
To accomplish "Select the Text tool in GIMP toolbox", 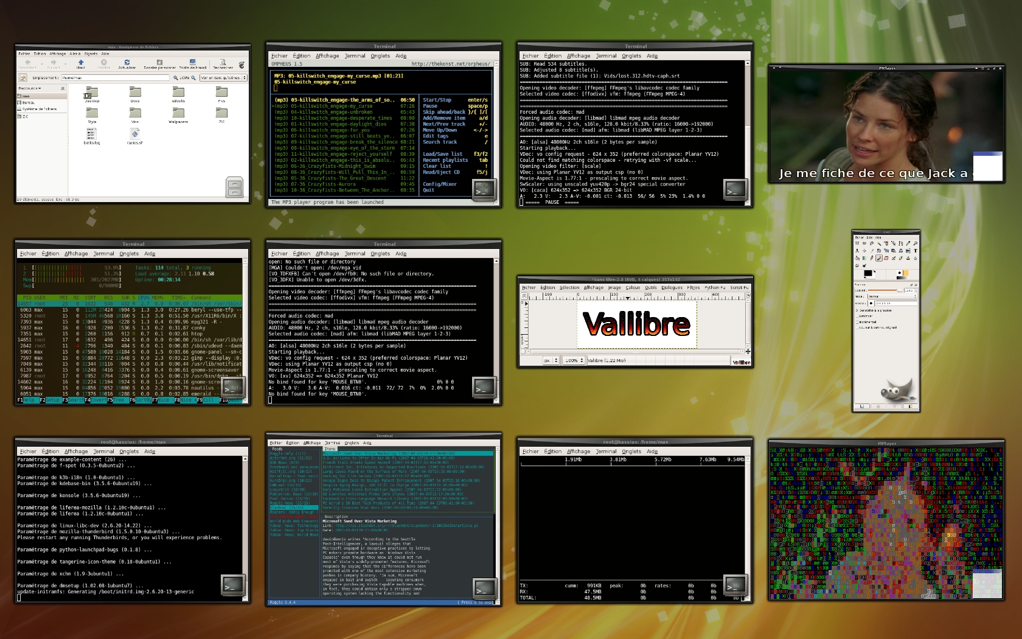I will (915, 250).
